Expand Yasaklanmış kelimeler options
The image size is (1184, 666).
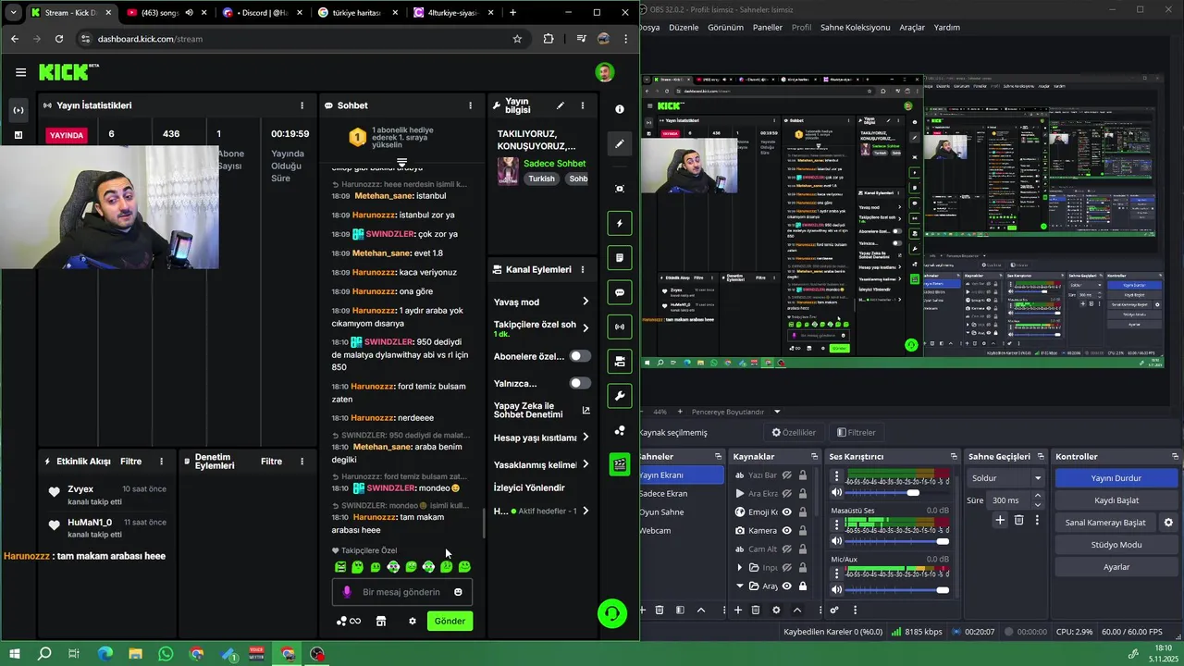click(585, 465)
